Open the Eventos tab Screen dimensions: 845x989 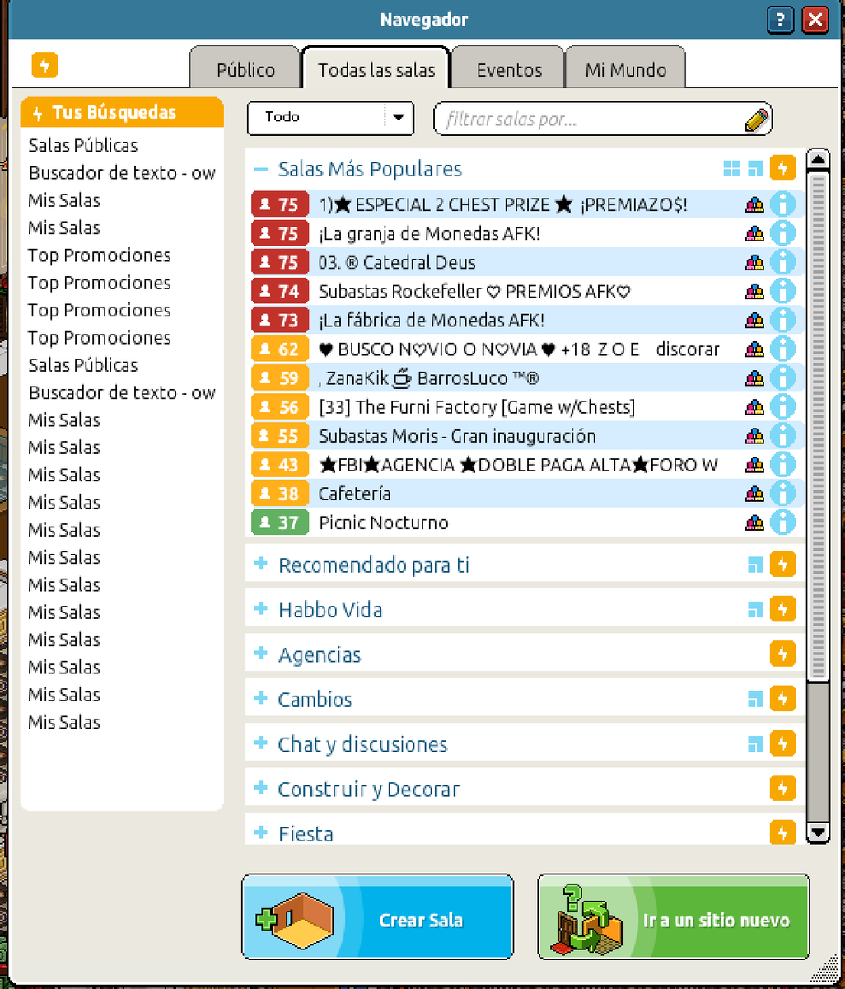509,69
